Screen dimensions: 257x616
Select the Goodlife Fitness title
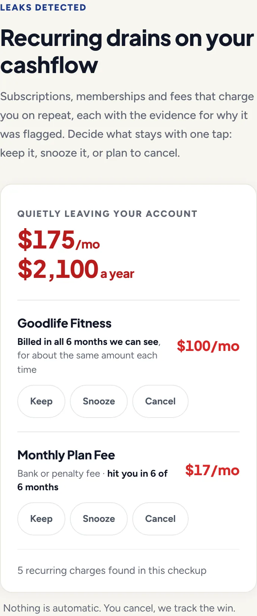(x=65, y=323)
